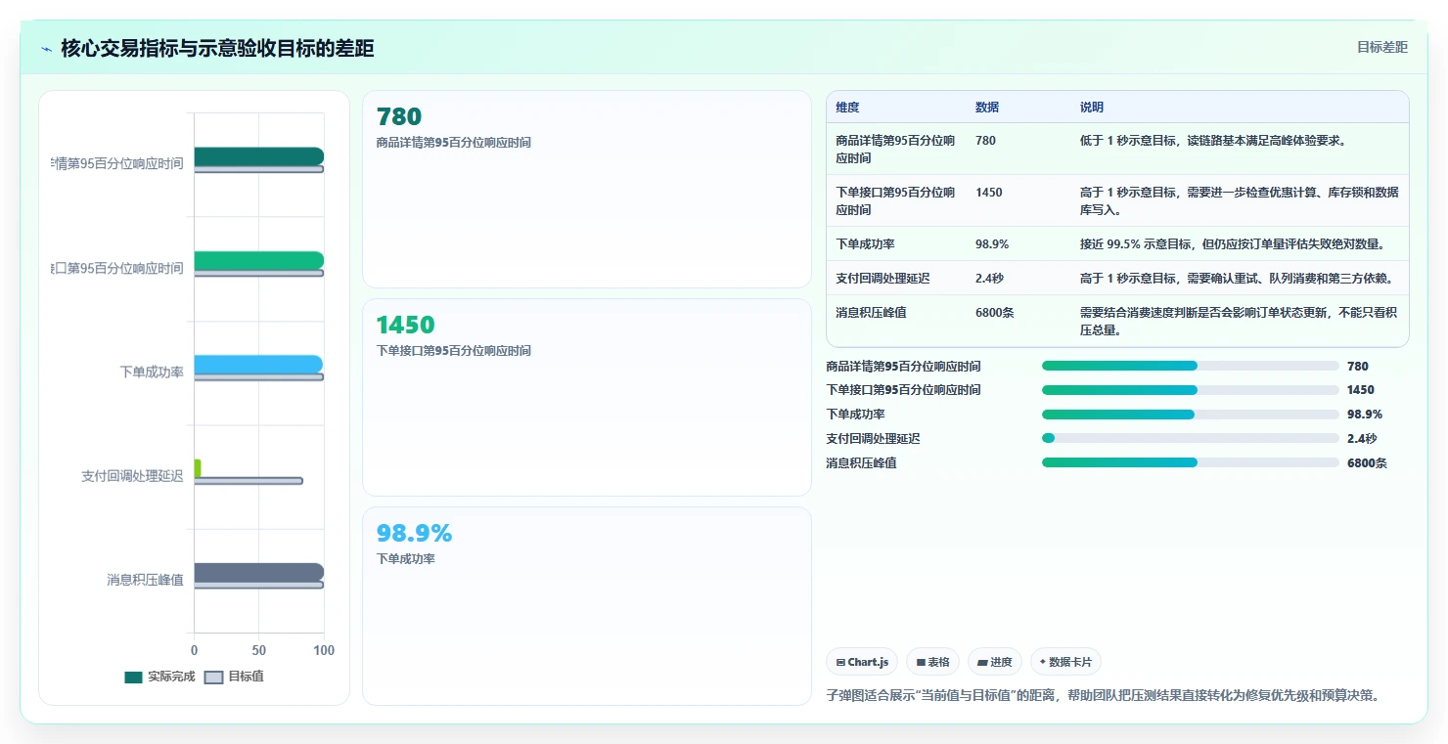Click the progress bar for 消息积压峰值
This screenshot has height=744, width=1448.
pos(1191,462)
